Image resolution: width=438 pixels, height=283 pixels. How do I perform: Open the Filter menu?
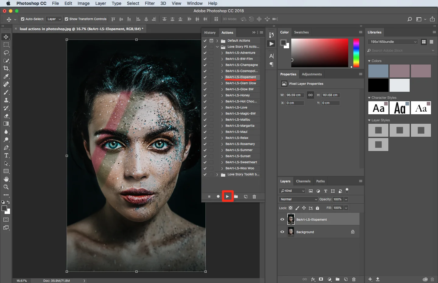(149, 3)
